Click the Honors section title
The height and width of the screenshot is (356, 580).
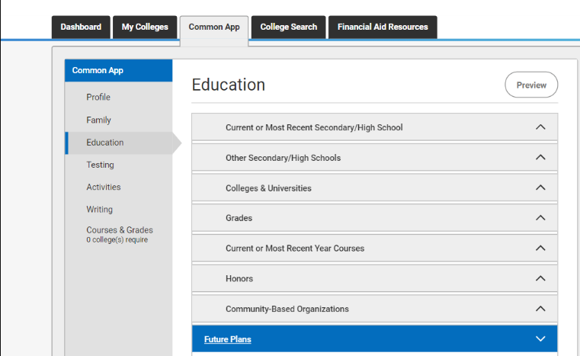coord(239,279)
